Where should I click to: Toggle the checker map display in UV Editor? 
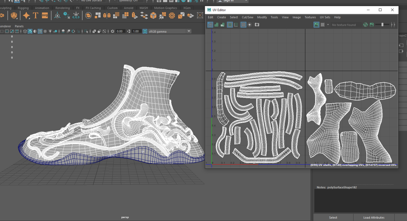(x=323, y=25)
